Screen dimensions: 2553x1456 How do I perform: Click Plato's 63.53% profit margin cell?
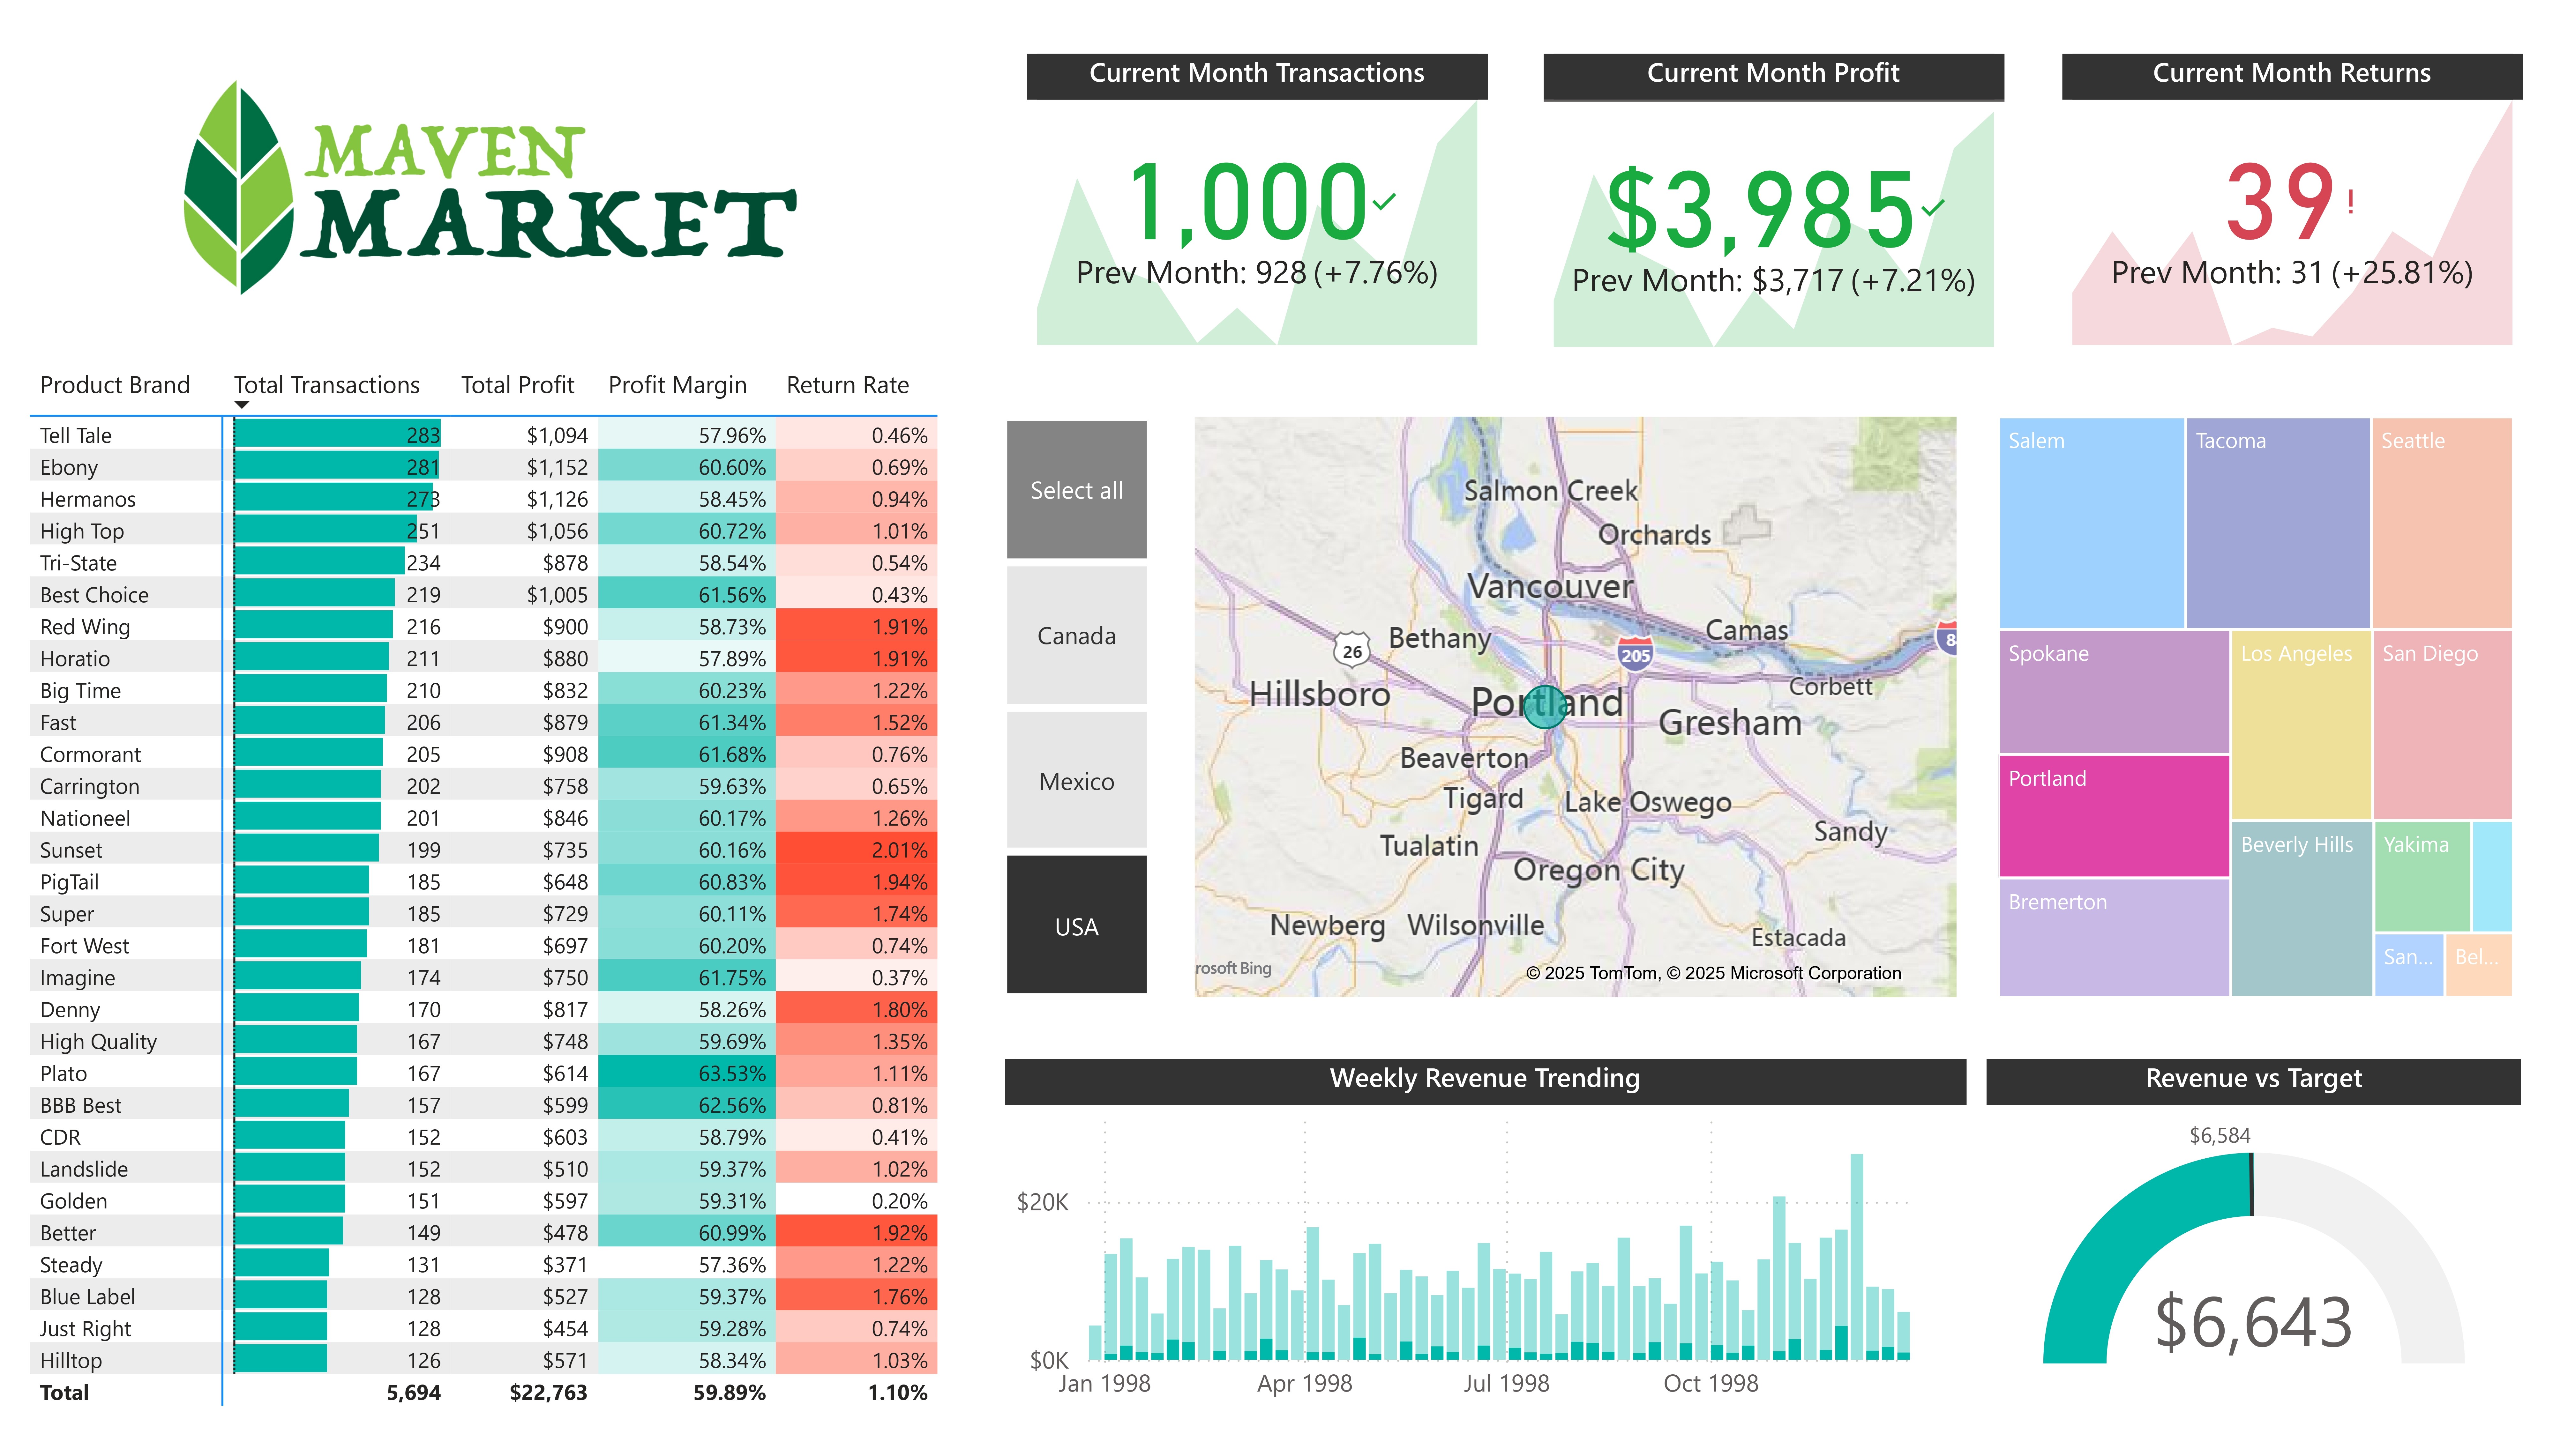[687, 1073]
